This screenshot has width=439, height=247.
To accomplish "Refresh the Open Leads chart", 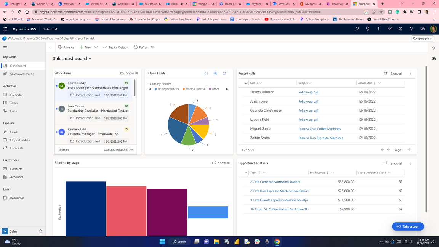I will click(206, 73).
